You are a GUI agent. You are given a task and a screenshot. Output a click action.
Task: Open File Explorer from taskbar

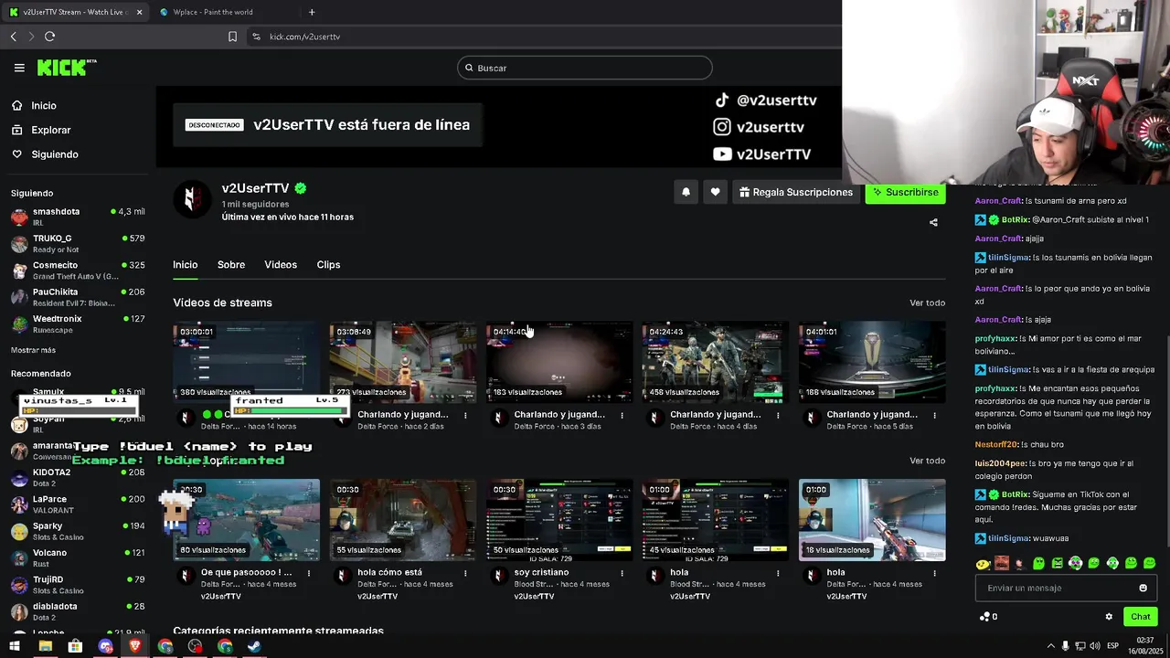[45, 646]
